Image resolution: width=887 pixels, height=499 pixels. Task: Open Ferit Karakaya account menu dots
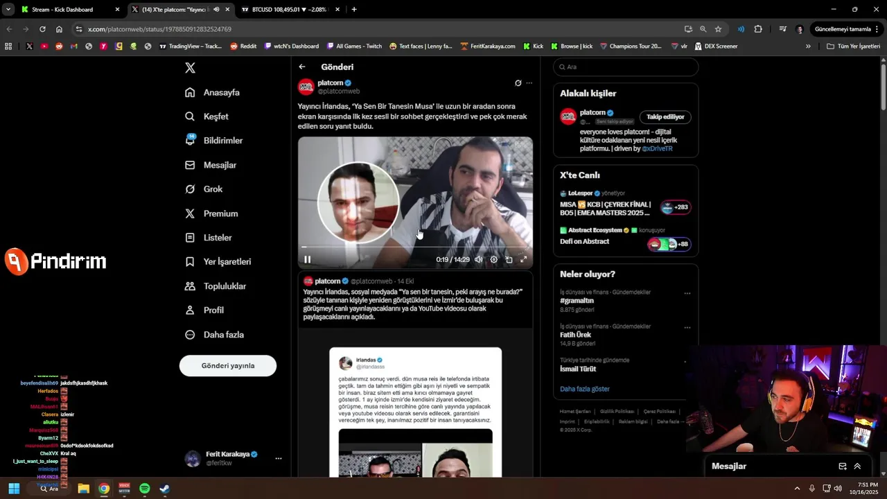coord(278,458)
